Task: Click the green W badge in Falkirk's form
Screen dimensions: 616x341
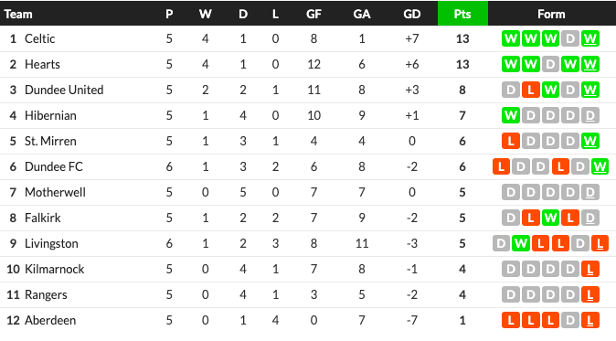Action: pyautogui.click(x=550, y=218)
